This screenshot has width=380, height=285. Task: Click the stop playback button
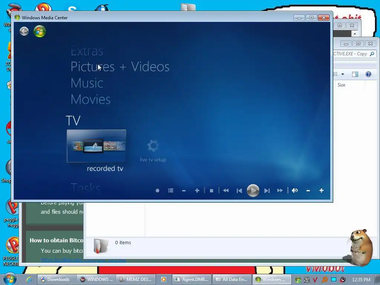pos(212,191)
